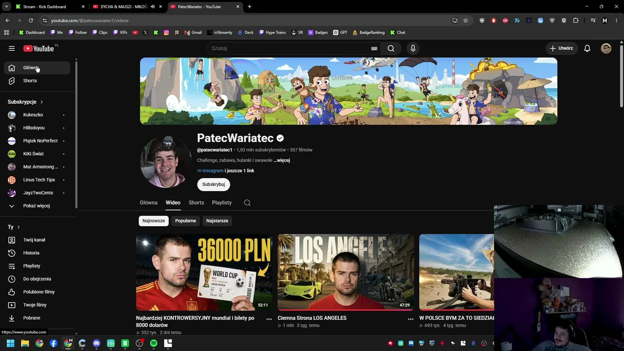Open the tab search dropdown arrow
Image resolution: width=624 pixels, height=351 pixels.
(6, 7)
